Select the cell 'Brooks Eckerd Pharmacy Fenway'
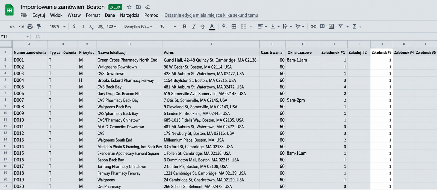 point(129,80)
